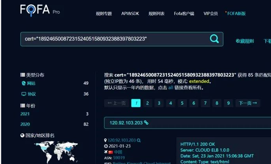Go to results page 7
Image resolution: width=271 pixels, height=164 pixels.
click(205, 103)
